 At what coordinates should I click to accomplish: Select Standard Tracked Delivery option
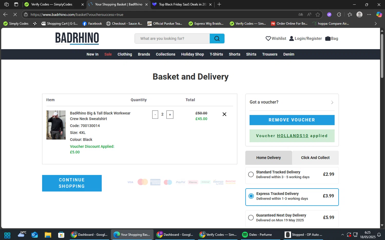[x=292, y=175]
